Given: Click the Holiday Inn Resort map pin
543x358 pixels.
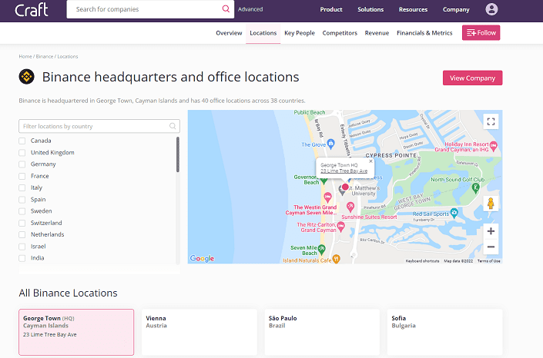Looking at the screenshot, I should [x=494, y=146].
